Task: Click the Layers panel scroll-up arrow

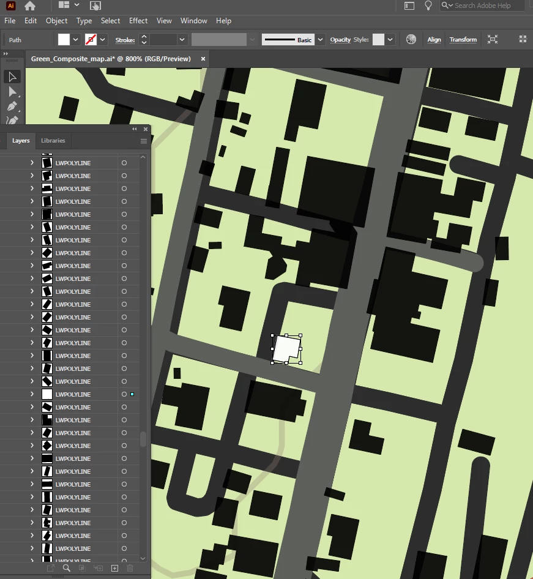Action: (143, 157)
